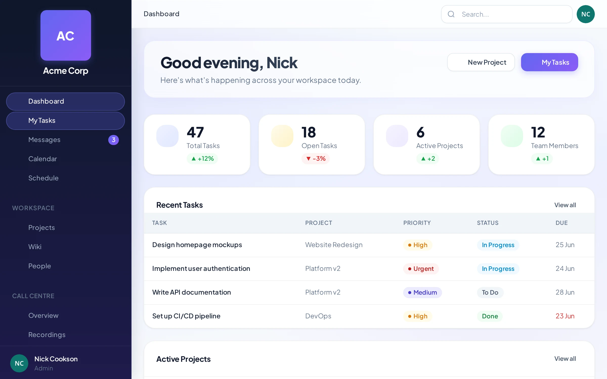Viewport: 607px width, 379px height.
Task: Click High priority in CI/CD pipeline row
Action: tap(418, 316)
